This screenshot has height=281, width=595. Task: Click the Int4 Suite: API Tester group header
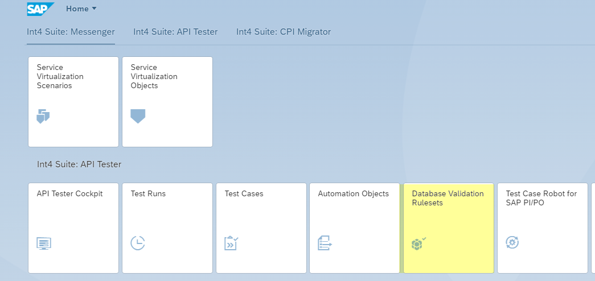tap(79, 164)
